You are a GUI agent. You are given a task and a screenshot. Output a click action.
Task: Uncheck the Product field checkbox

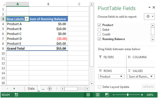pos(99,25)
